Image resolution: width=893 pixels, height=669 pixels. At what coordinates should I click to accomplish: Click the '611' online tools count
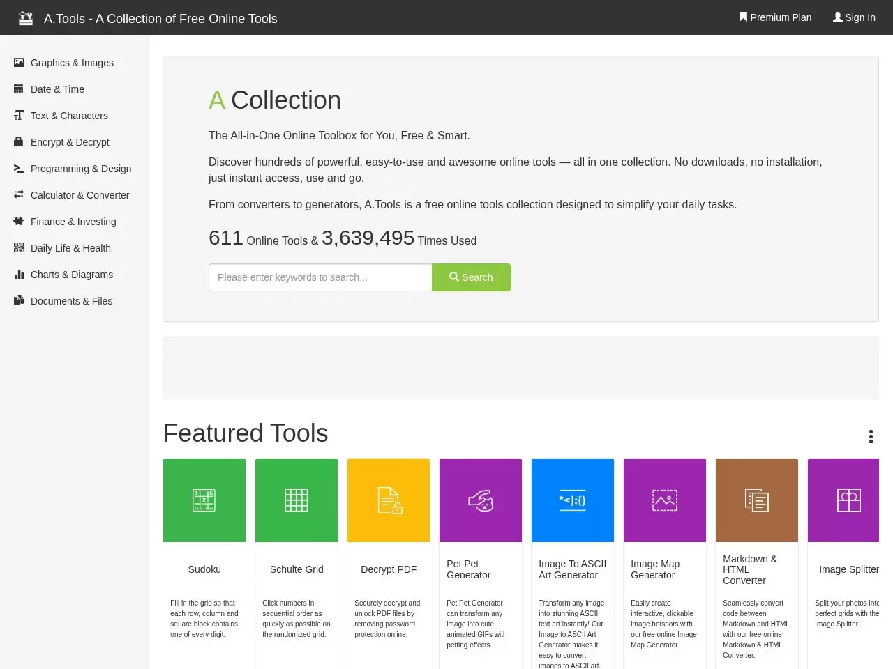[226, 238]
